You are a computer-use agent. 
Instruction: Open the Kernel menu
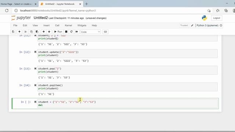[68, 25]
